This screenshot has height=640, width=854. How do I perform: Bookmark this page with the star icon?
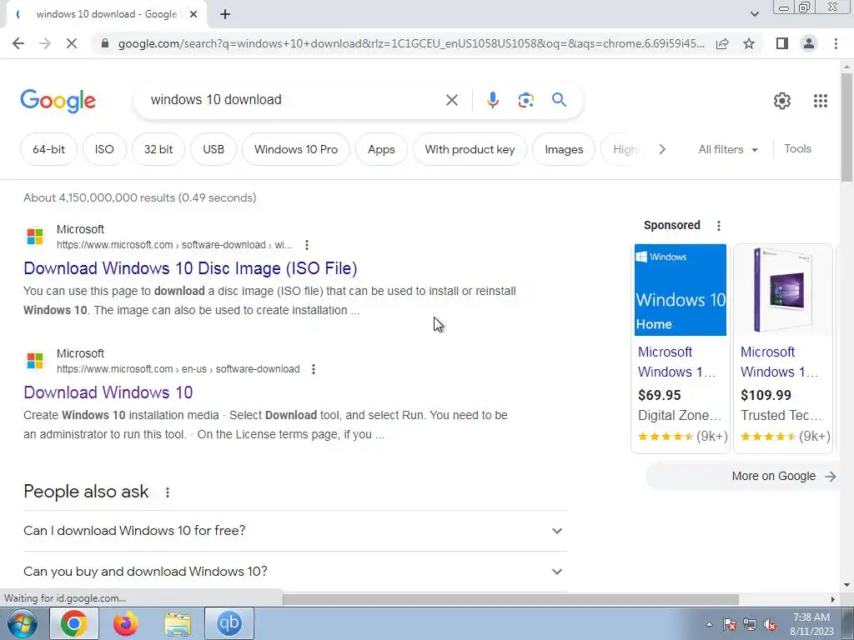click(749, 43)
